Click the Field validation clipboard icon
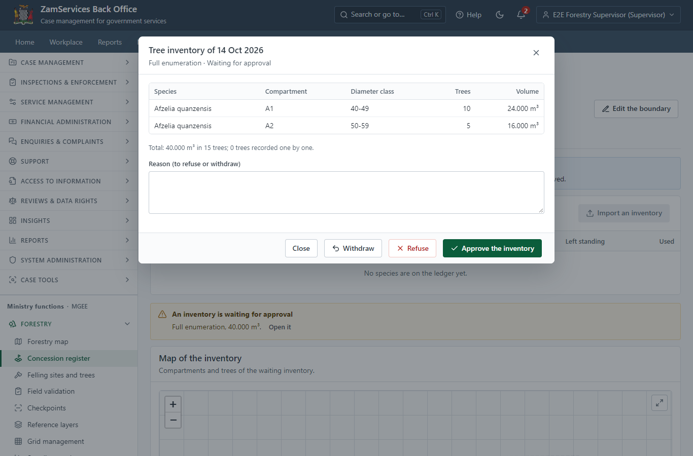 (18, 391)
